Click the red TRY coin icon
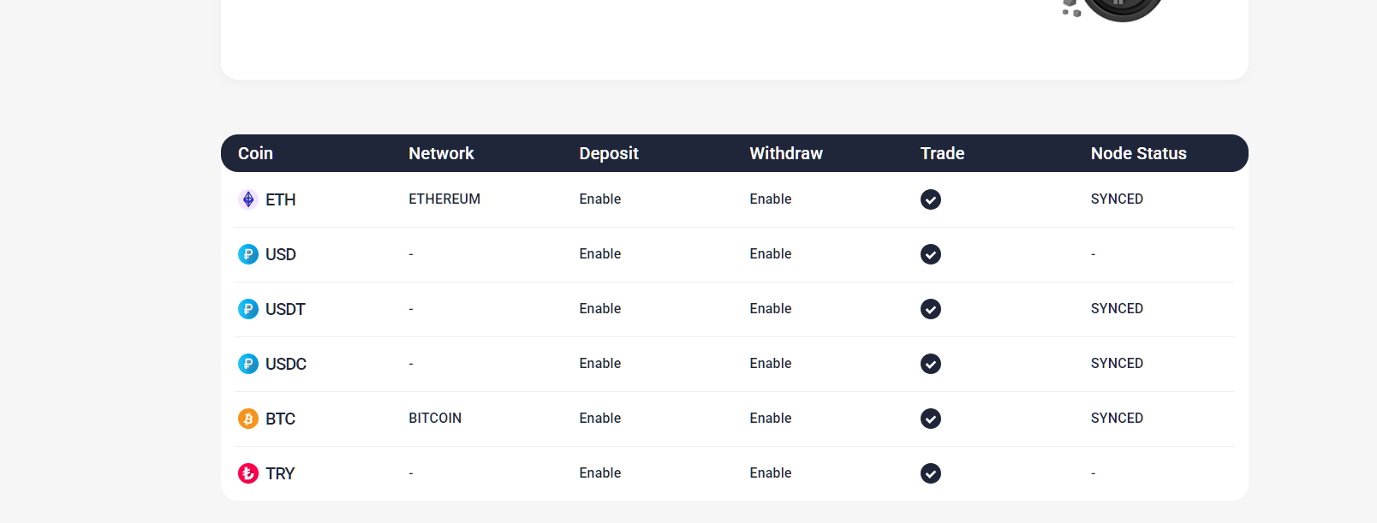The height and width of the screenshot is (523, 1377). 248,473
